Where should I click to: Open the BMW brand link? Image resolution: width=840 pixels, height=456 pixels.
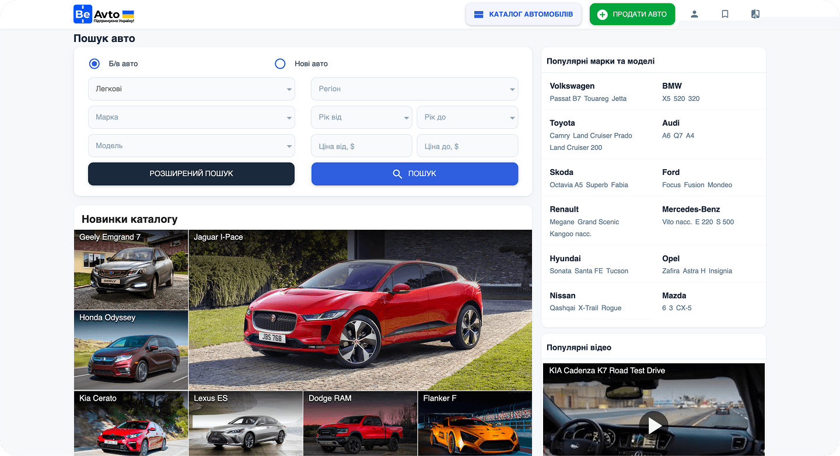(672, 86)
